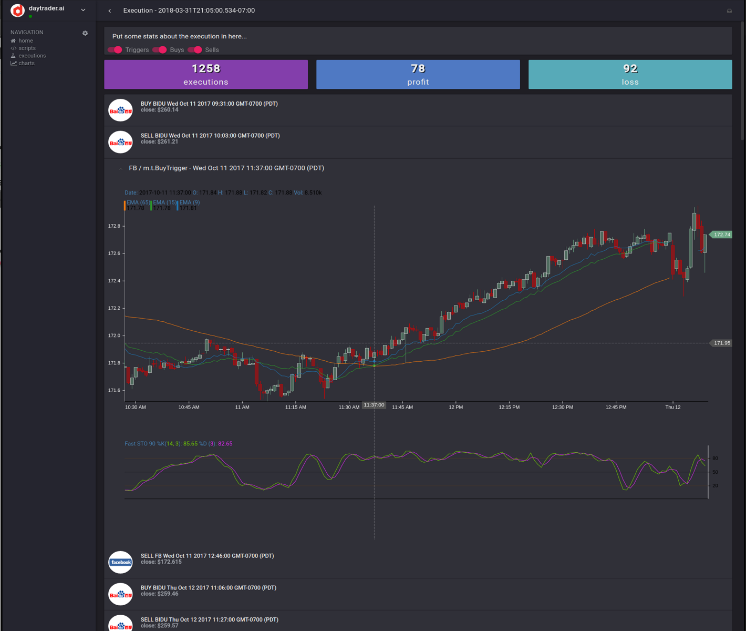Viewport: 746px width, 631px height.
Task: Open the executions page from navigation
Action: 32,55
